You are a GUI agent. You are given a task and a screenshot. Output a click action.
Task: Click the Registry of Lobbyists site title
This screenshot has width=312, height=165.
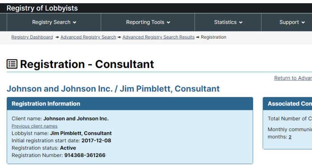tap(42, 8)
